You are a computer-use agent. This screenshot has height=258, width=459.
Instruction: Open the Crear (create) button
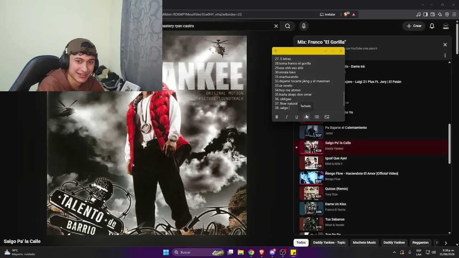click(x=414, y=26)
